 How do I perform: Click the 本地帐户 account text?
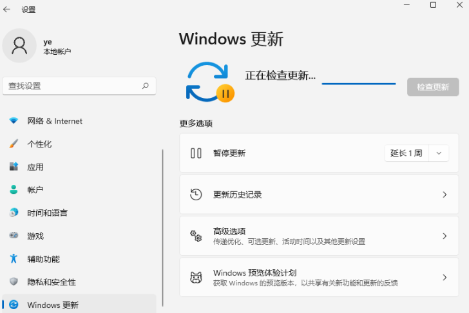click(57, 52)
